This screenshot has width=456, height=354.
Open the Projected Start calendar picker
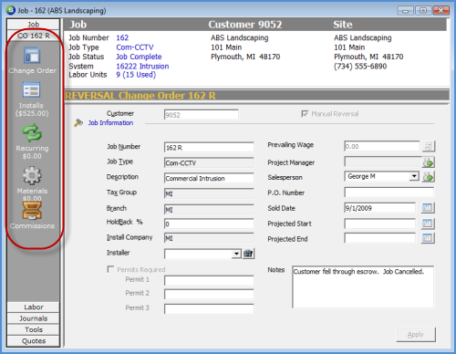(428, 224)
